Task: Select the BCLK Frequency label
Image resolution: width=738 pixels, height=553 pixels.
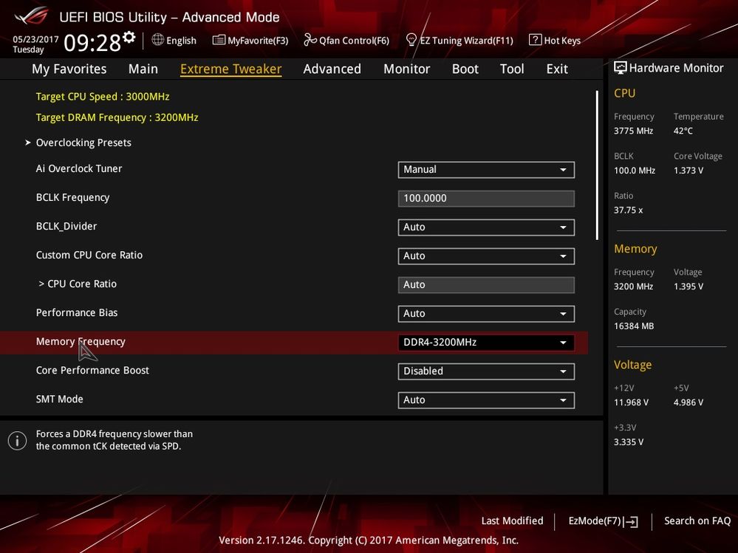Action: (72, 198)
